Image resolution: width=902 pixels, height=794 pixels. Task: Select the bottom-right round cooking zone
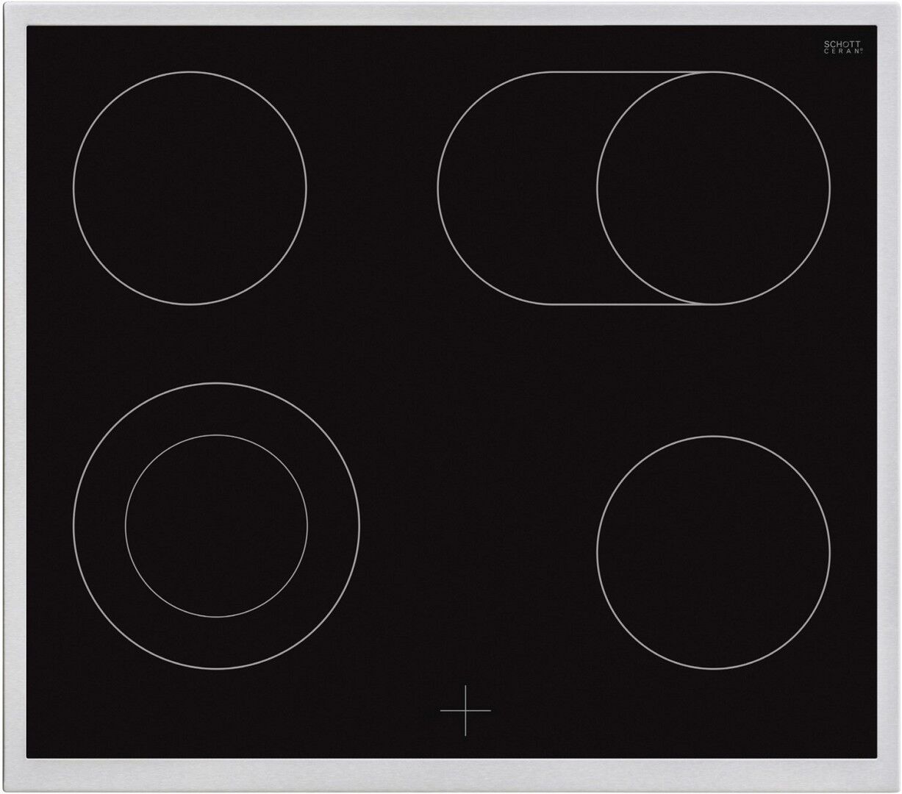[713, 551]
